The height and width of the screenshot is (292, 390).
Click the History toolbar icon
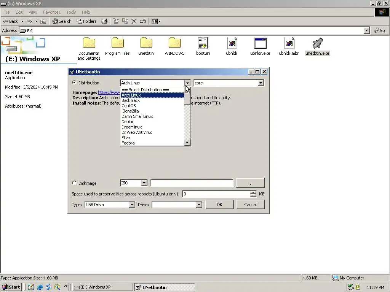click(x=104, y=21)
